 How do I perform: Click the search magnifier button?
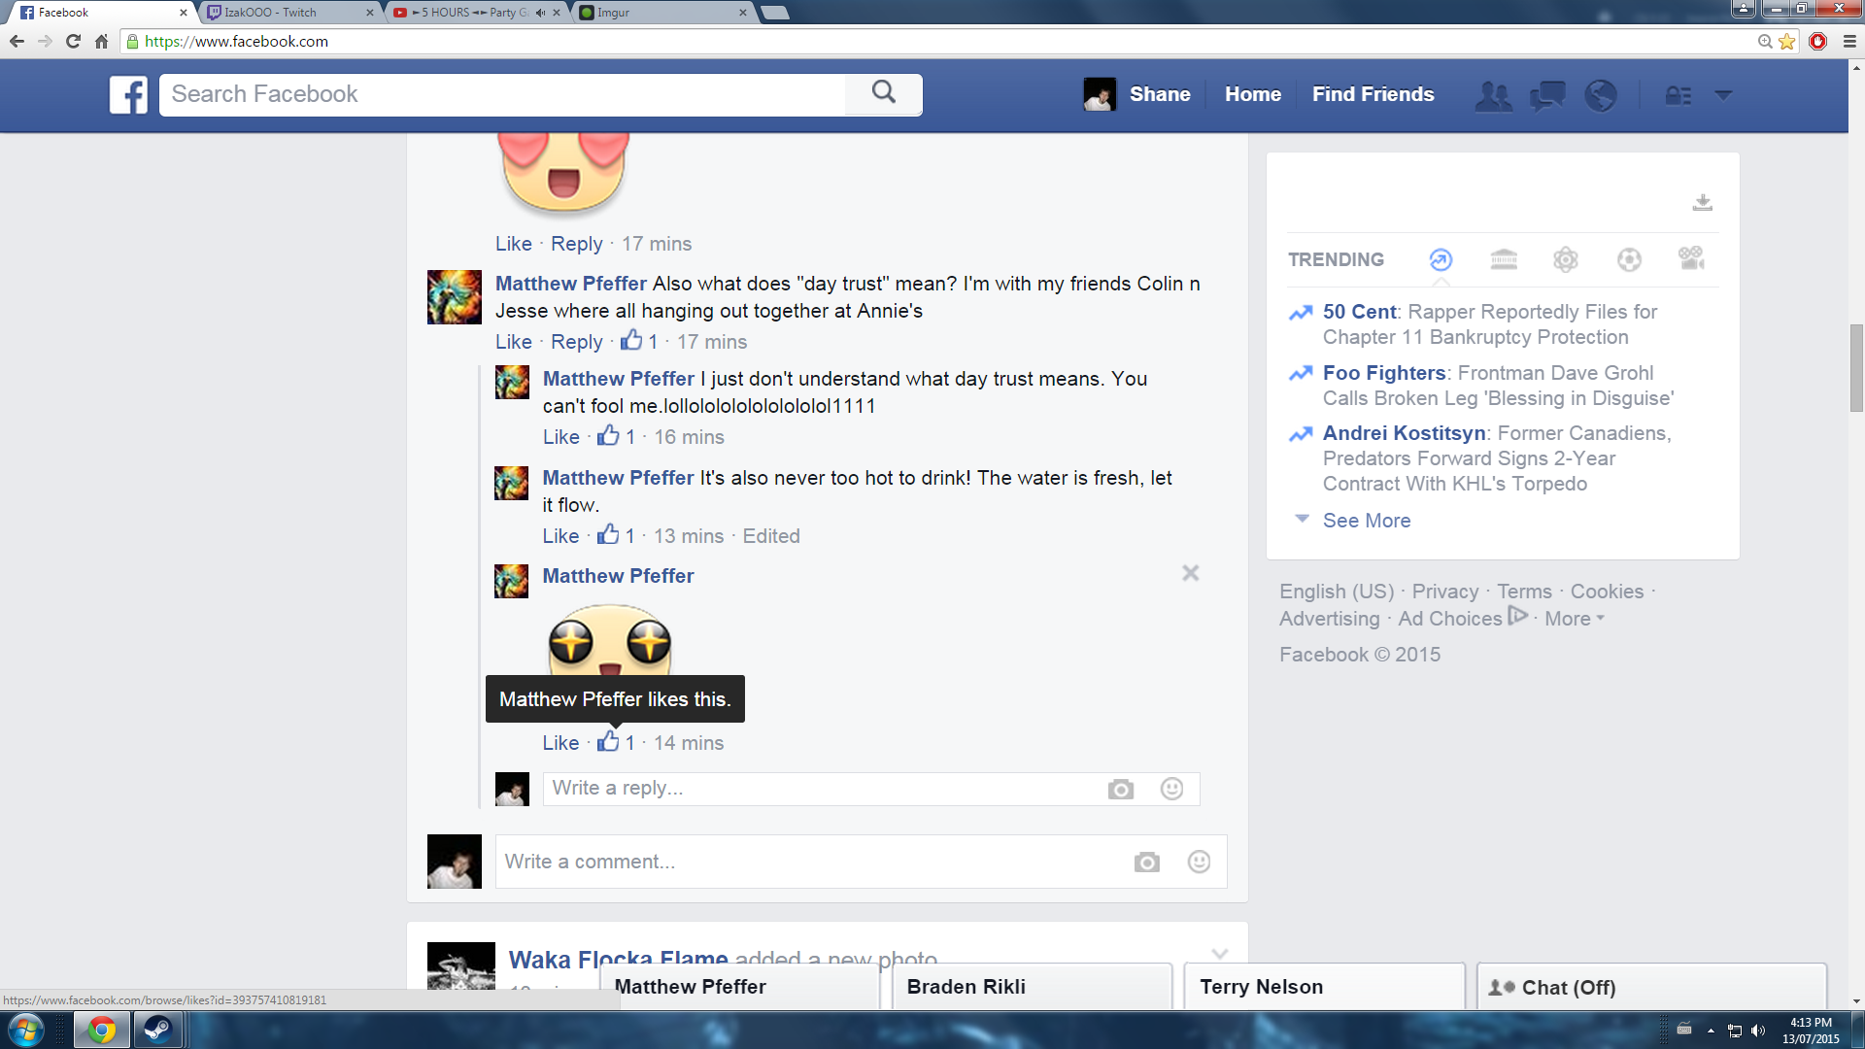point(883,93)
